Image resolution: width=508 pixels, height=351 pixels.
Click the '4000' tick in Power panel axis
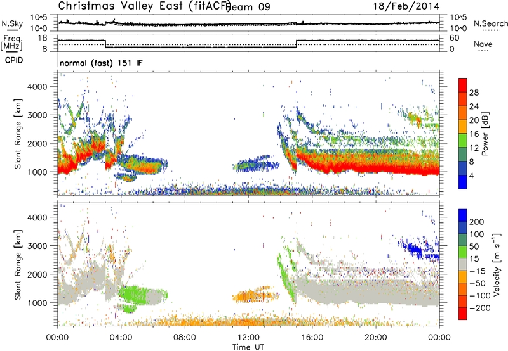pos(37,87)
